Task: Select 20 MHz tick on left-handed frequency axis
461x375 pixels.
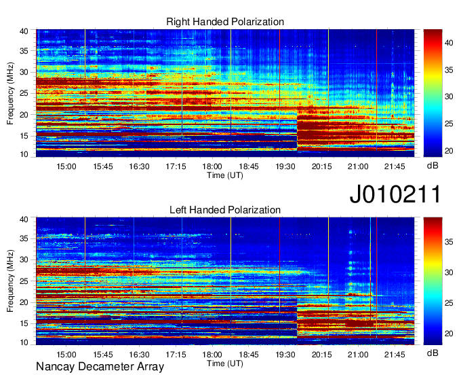Action: (24, 302)
